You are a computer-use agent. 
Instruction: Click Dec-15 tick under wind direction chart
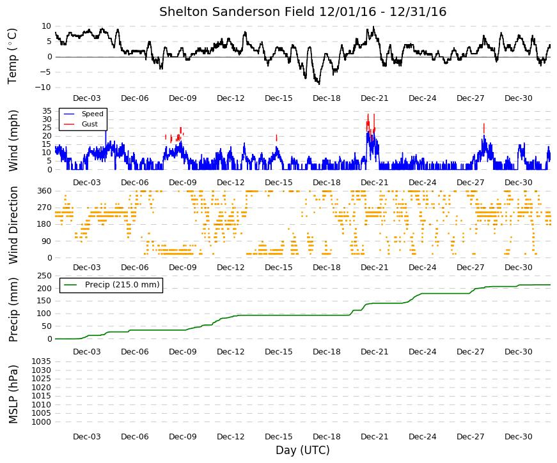pyautogui.click(x=279, y=268)
